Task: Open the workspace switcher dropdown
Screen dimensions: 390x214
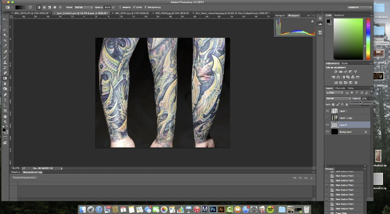Action: tap(360, 8)
